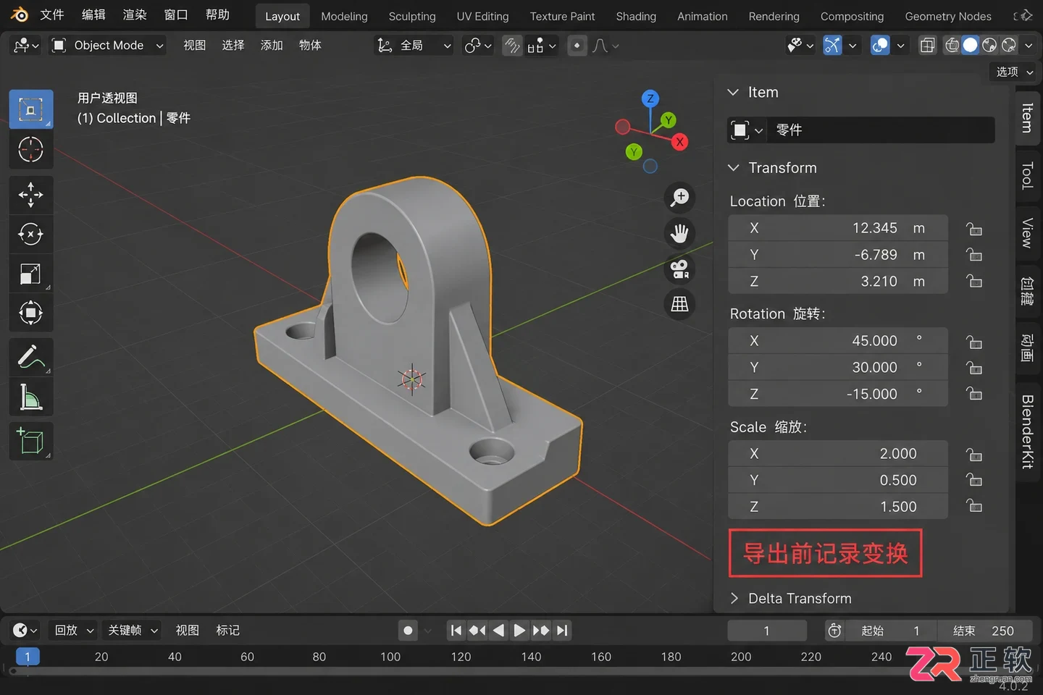Select the Move tool
Screen dimensions: 1043x695
[30, 194]
